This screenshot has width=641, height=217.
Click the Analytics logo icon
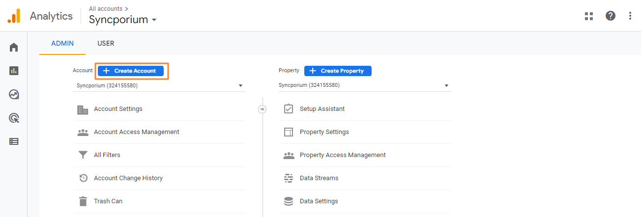point(14,16)
